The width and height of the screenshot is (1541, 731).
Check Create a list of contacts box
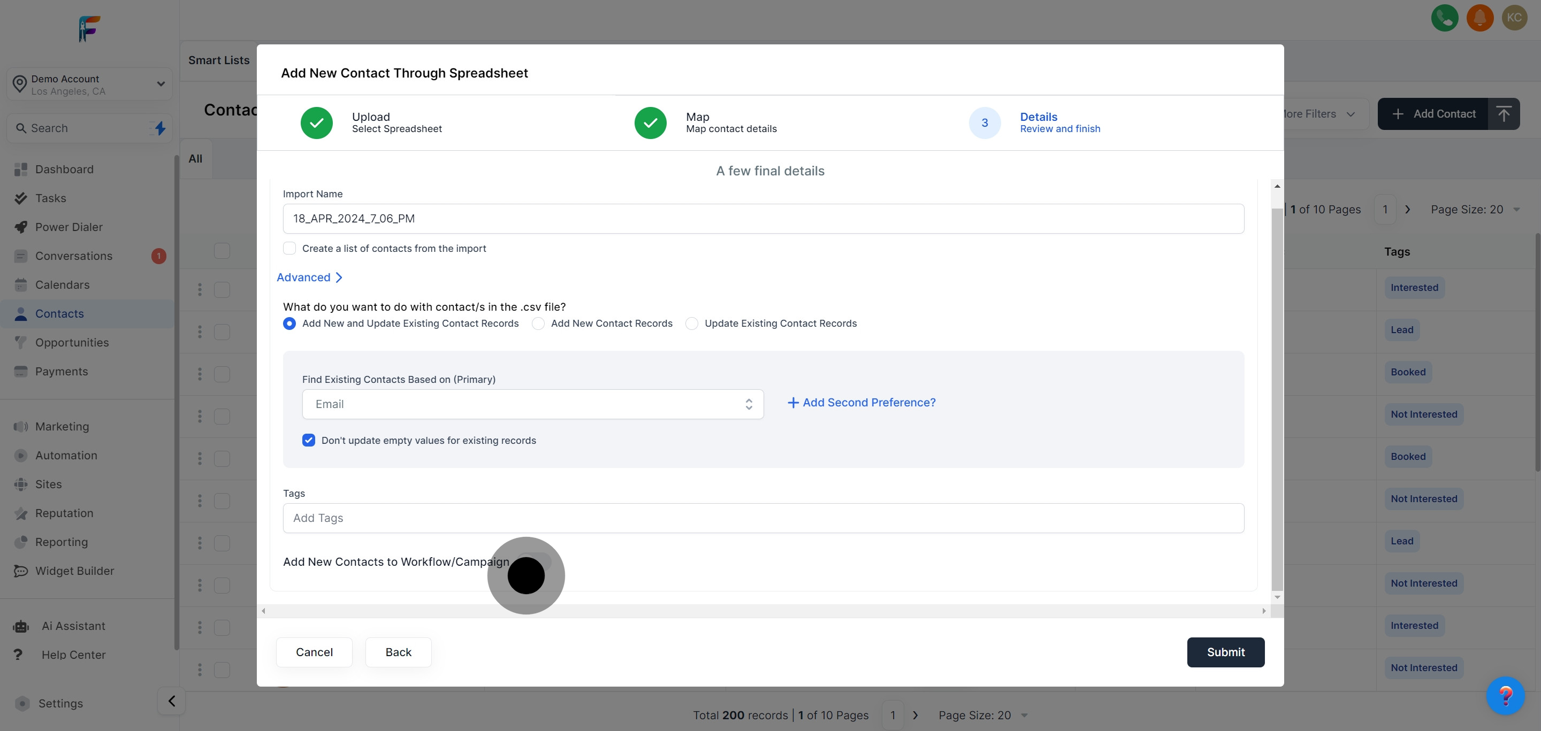(x=289, y=248)
